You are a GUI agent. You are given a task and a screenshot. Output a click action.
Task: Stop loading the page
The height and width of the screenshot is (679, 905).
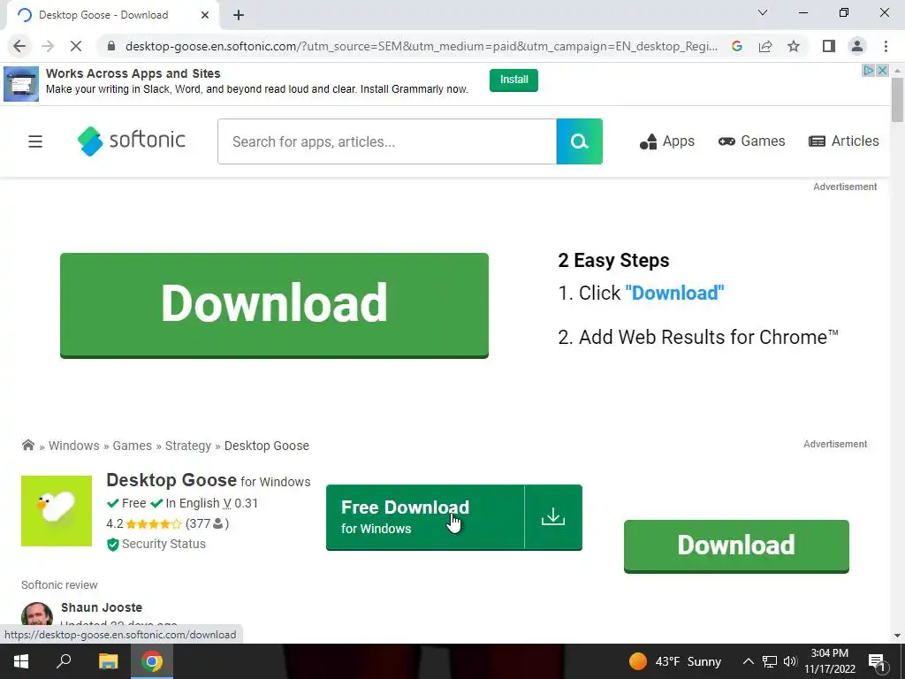point(76,46)
